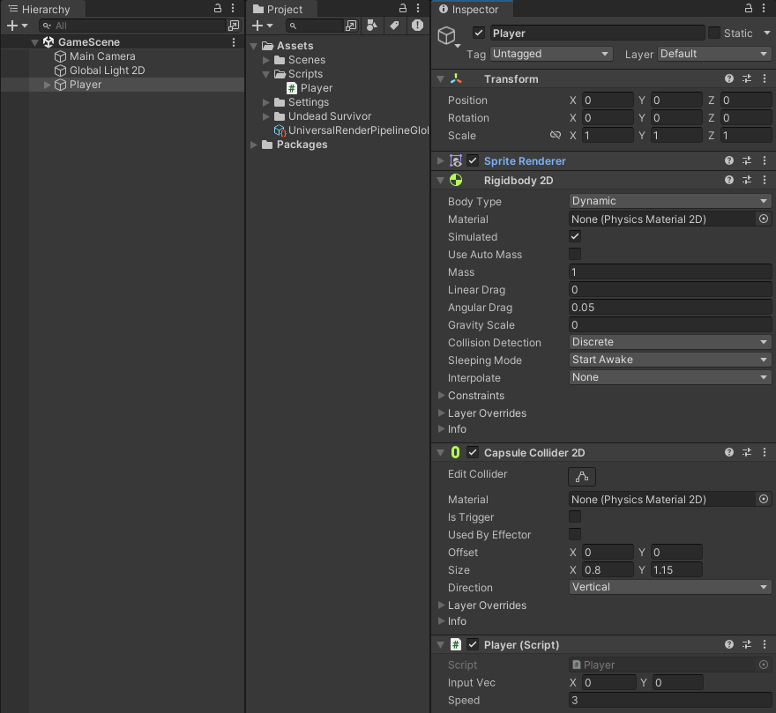776x713 pixels.
Task: Open GameScene options menu
Action: coord(234,42)
